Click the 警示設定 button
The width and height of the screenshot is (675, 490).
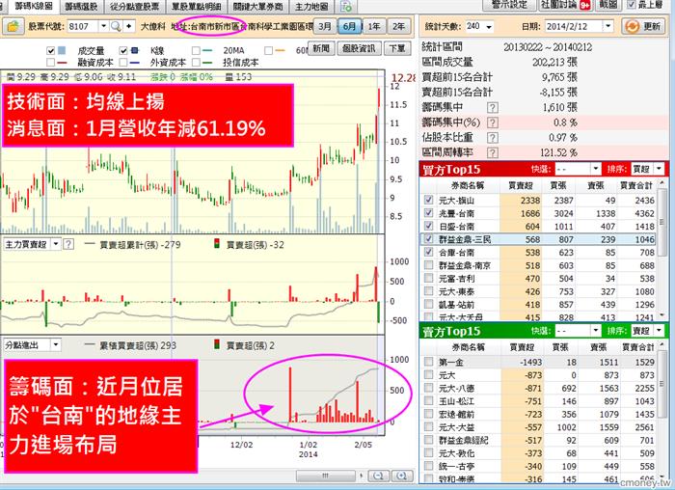coord(509,5)
